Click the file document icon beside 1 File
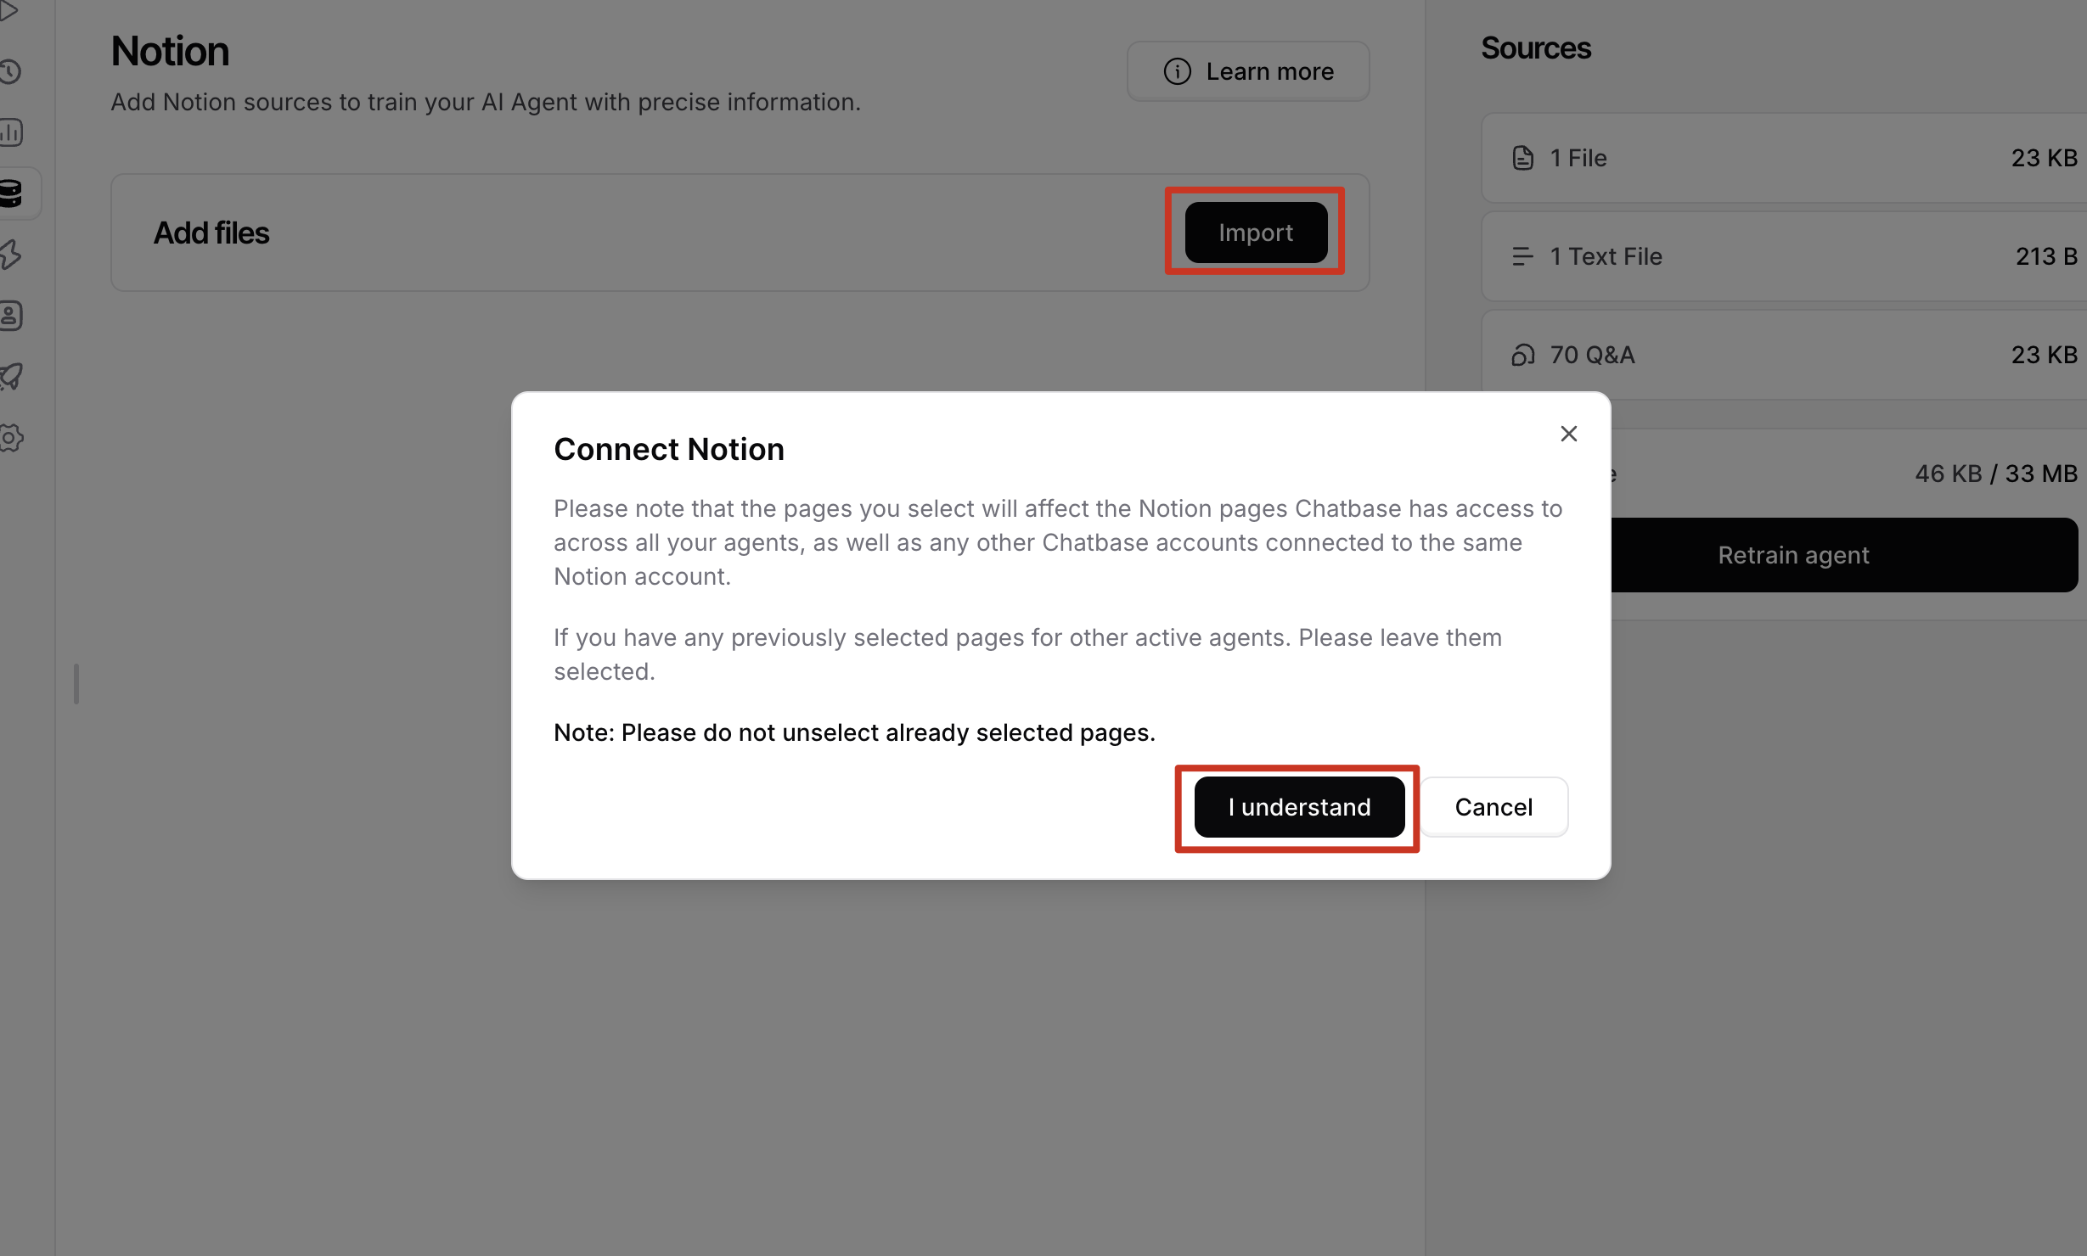Viewport: 2087px width, 1256px height. pyautogui.click(x=1522, y=158)
